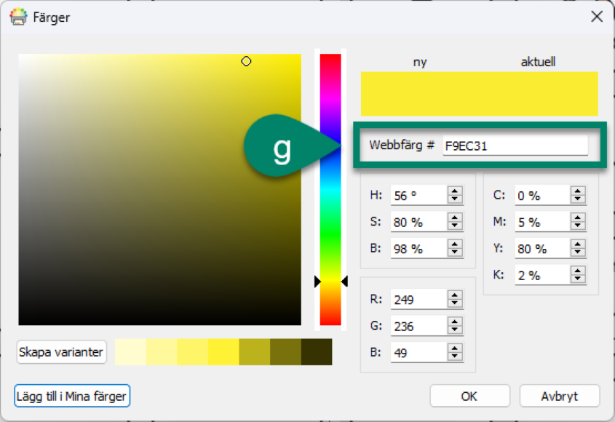Screen dimensions: 615x422
Task: Increase the K black percentage stepper
Action: [578, 271]
